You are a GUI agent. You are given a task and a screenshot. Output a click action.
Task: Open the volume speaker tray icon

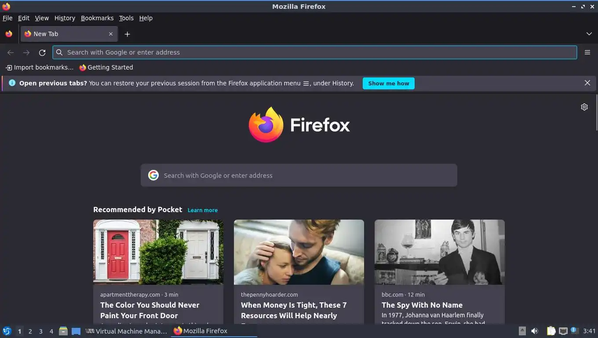[535, 331]
